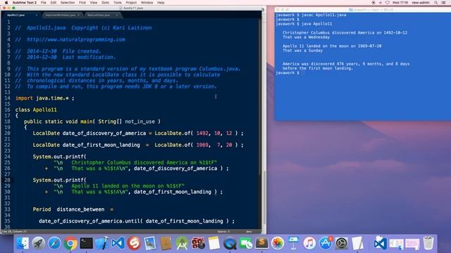Open Safari from the Dock
This screenshot has width=451, height=253.
[x=54, y=243]
